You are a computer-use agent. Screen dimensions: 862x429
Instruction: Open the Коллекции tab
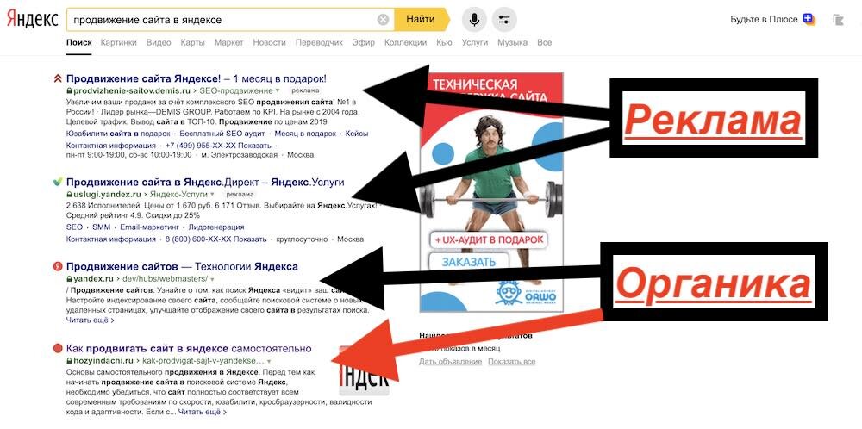[406, 42]
